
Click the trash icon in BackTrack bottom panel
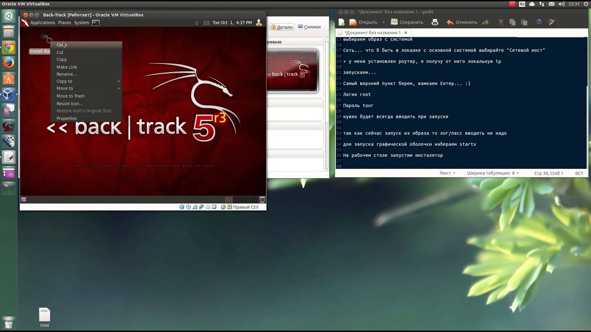(262, 200)
